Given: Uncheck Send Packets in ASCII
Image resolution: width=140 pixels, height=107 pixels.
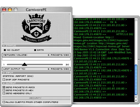Looking at the screenshot, I should [x=4, y=87].
